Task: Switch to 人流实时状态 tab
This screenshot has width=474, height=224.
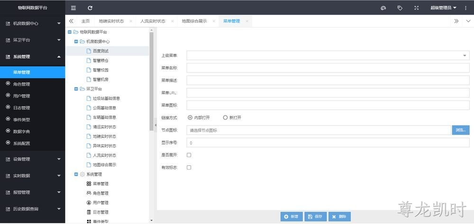Action: (153, 21)
